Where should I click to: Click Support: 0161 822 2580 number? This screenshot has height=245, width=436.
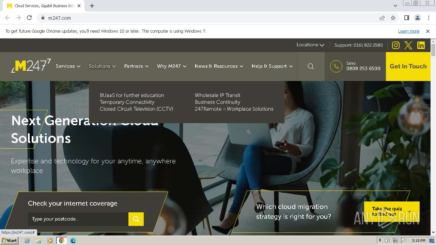[358, 45]
